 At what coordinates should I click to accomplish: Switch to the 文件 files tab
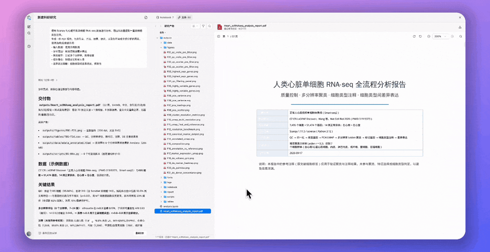(x=184, y=18)
